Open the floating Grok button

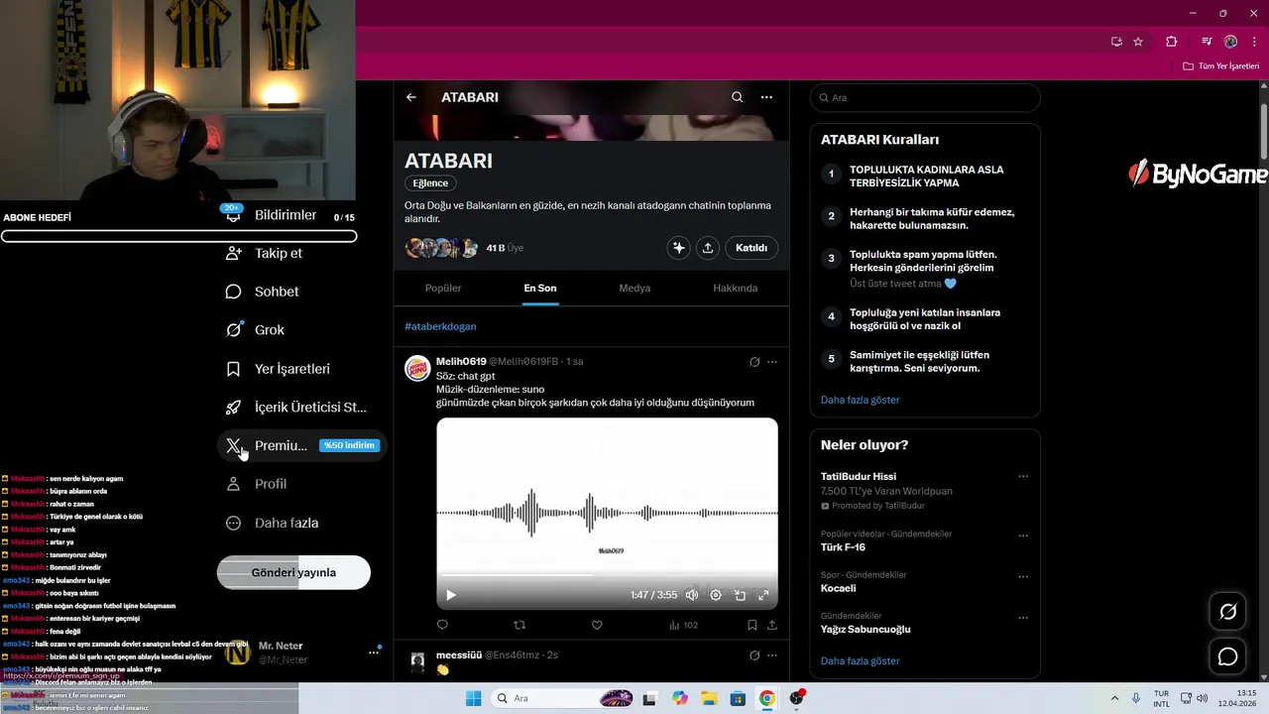pos(1227,612)
